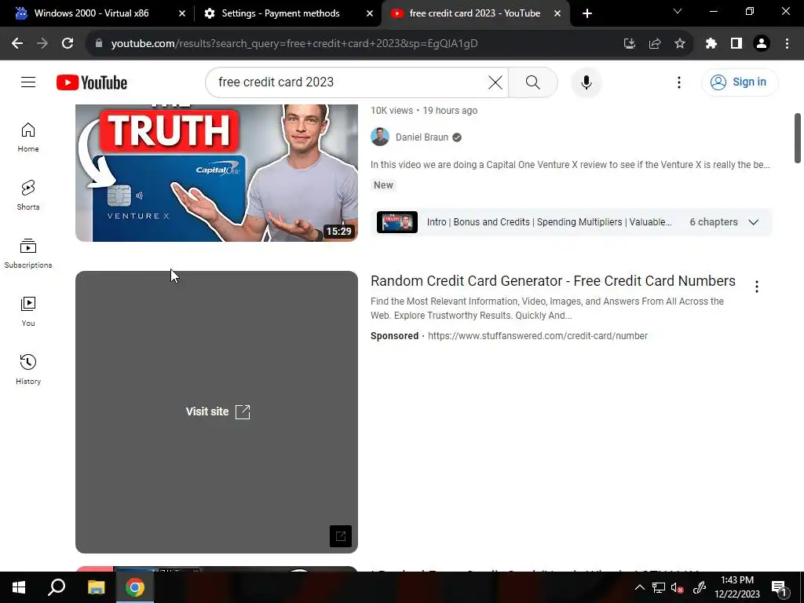The height and width of the screenshot is (603, 804).
Task: Open Windows taskbar search
Action: [57, 587]
